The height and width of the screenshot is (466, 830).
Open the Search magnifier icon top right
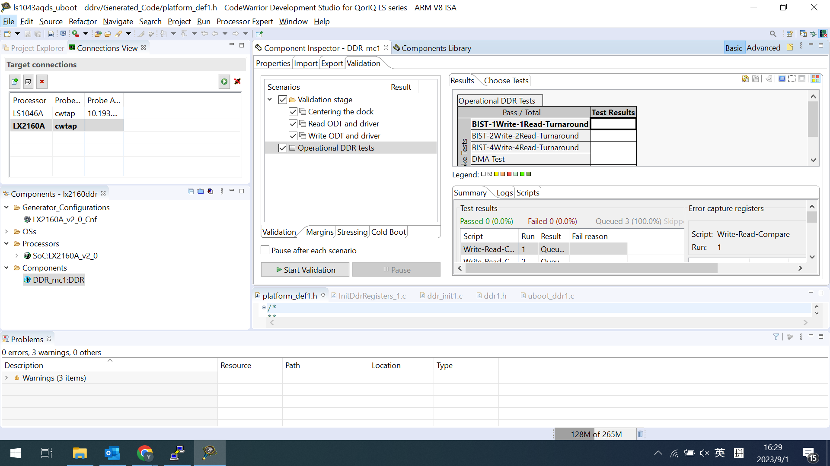click(773, 33)
